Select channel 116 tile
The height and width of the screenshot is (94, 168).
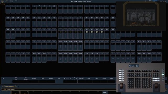139,45
